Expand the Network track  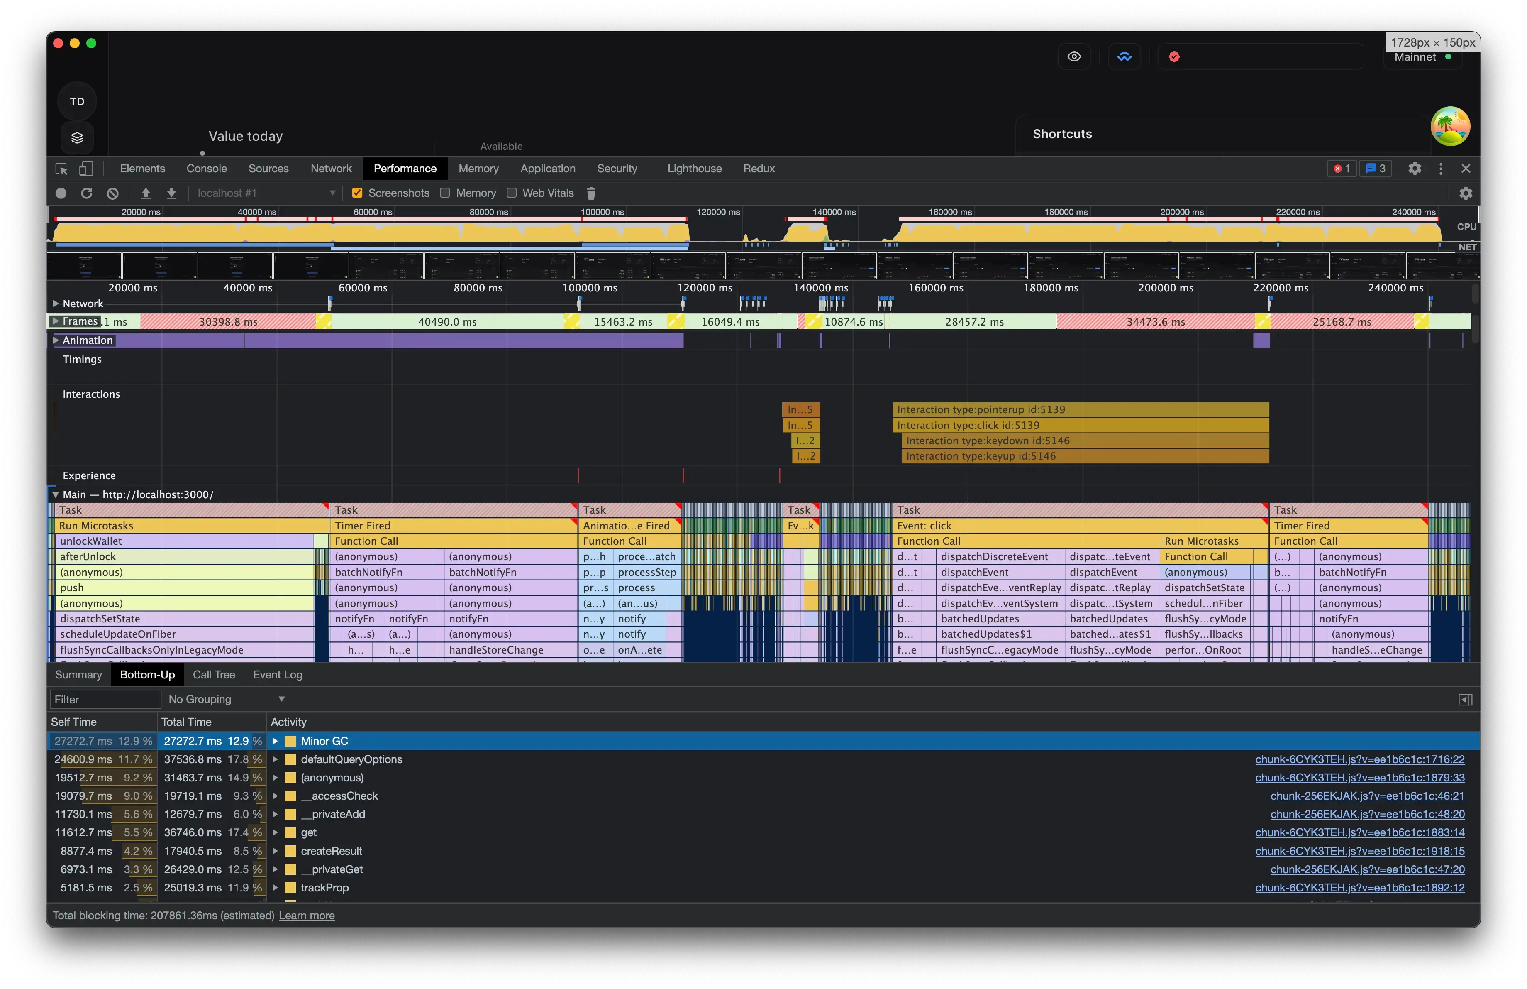(56, 304)
